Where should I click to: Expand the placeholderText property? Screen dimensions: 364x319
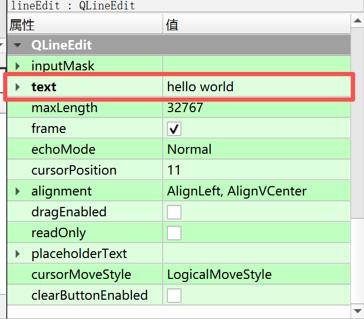click(x=17, y=254)
